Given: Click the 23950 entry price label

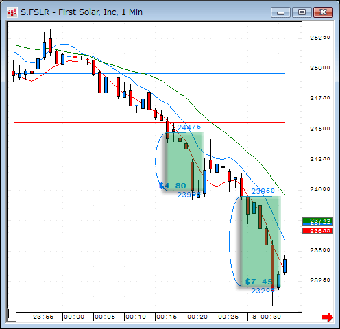Looking at the screenshot, I should point(263,191).
